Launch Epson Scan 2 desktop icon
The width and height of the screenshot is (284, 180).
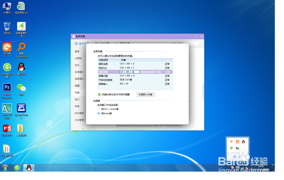pyautogui.click(x=21, y=111)
